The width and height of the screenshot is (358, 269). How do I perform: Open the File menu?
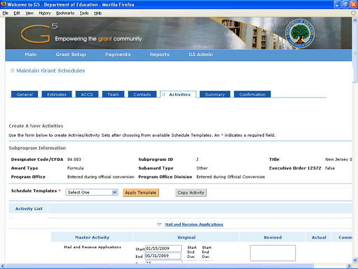5,13
